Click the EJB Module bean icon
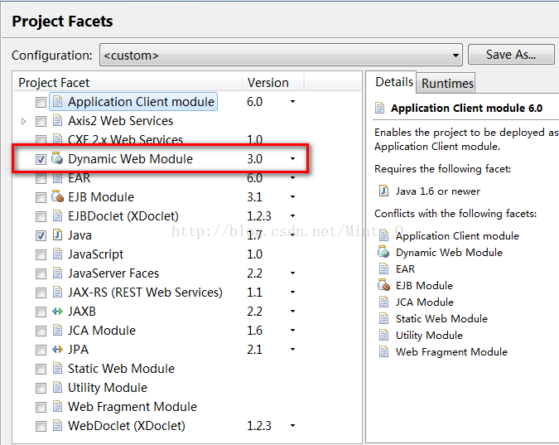This screenshot has height=445, width=559. click(x=57, y=197)
